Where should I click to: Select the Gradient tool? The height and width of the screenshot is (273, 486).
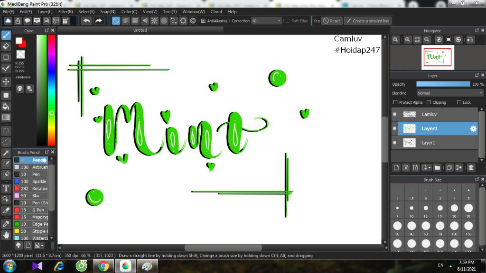[x=6, y=118]
